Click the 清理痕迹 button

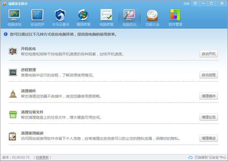209,138
